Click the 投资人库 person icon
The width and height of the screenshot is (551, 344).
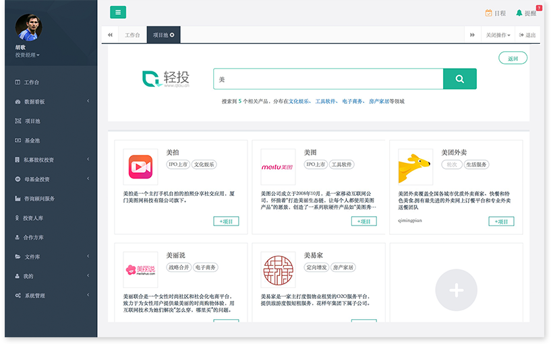click(17, 217)
